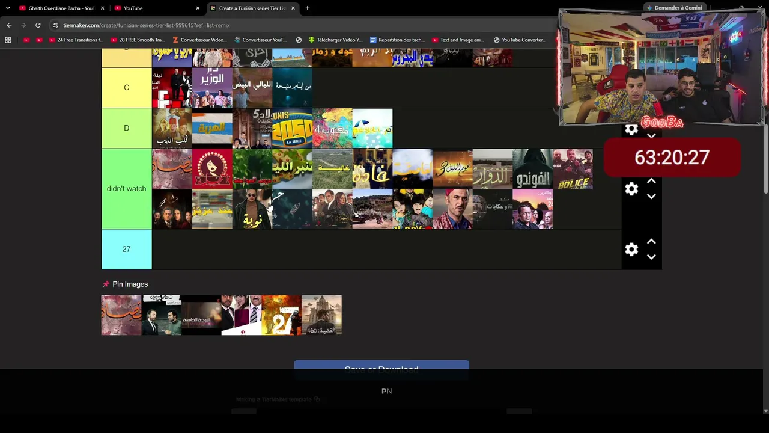
Task: Close the Ghaith Ouerdiane Bacha tab
Action: (102, 8)
